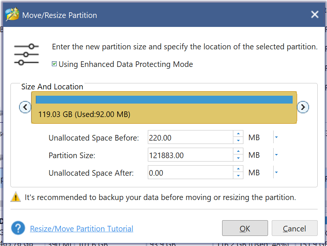
Task: Increase Partition Size with the up spinner arrow
Action: [x=238, y=152]
